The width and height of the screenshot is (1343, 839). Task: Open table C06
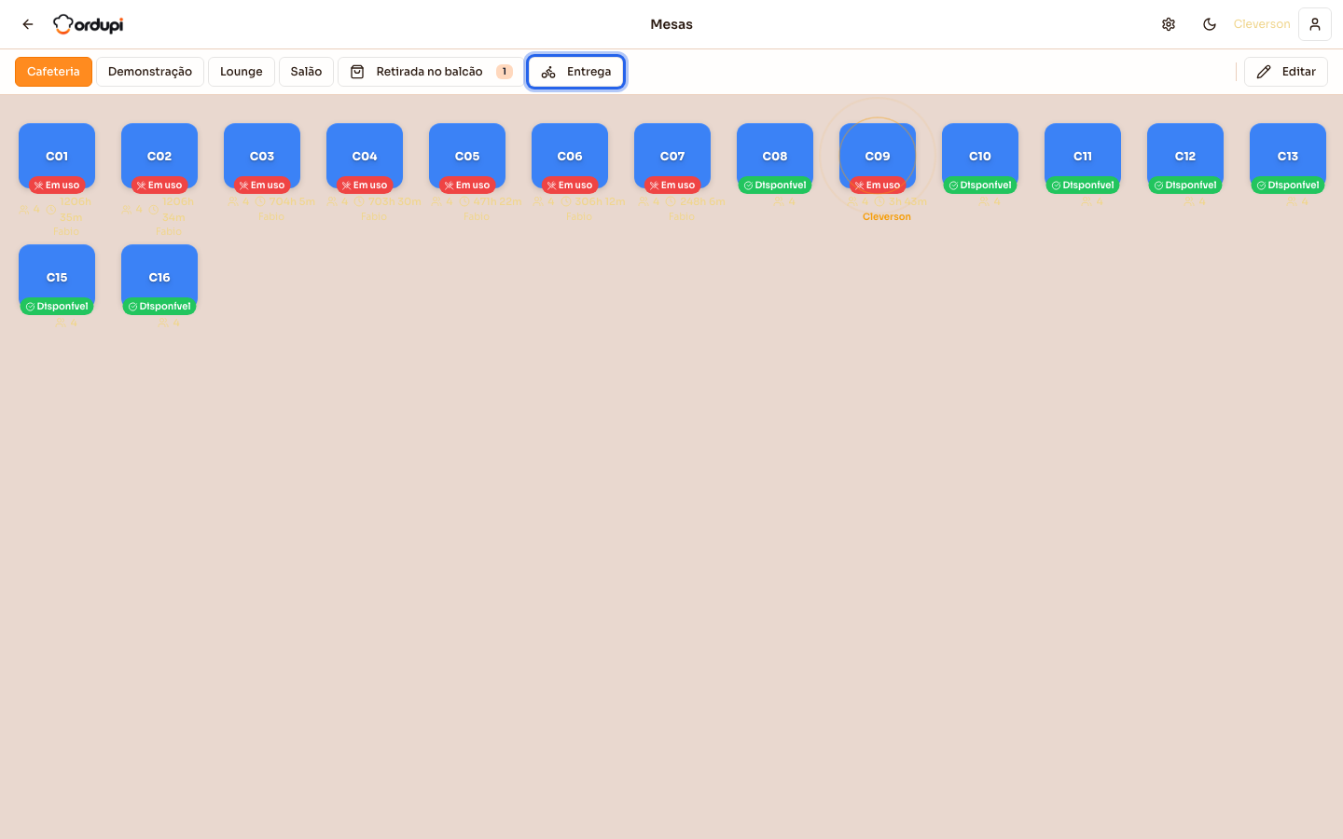(570, 157)
